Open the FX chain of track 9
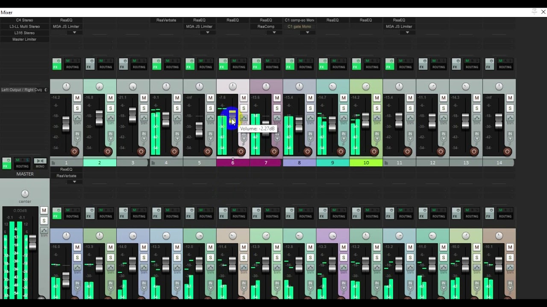Viewport: 547px width, 307px height. [322, 67]
